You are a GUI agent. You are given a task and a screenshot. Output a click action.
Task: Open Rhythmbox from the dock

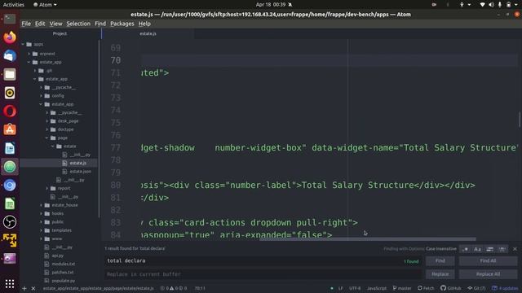10,93
